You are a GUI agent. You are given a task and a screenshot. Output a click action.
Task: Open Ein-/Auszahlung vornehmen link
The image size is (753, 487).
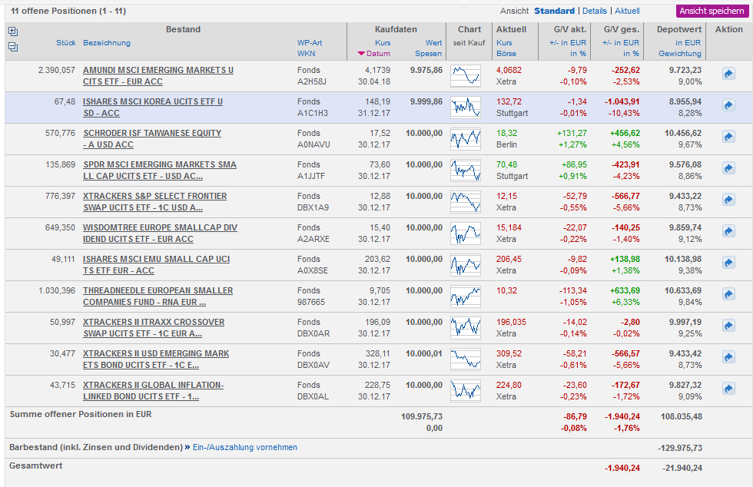[x=244, y=447]
